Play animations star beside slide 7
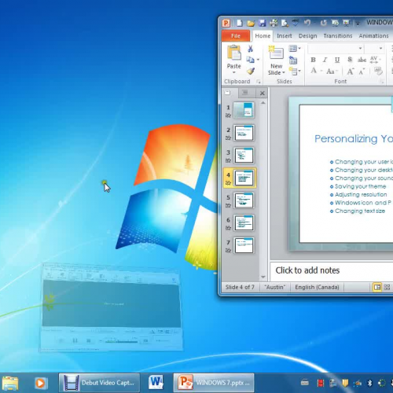Viewport: 393px width, 393px height. (228, 251)
